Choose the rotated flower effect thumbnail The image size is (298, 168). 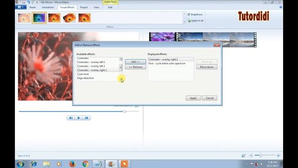coord(69,18)
